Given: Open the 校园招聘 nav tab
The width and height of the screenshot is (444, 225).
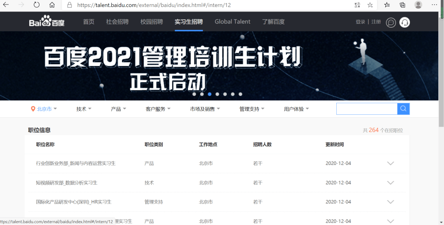Looking at the screenshot, I should (151, 21).
